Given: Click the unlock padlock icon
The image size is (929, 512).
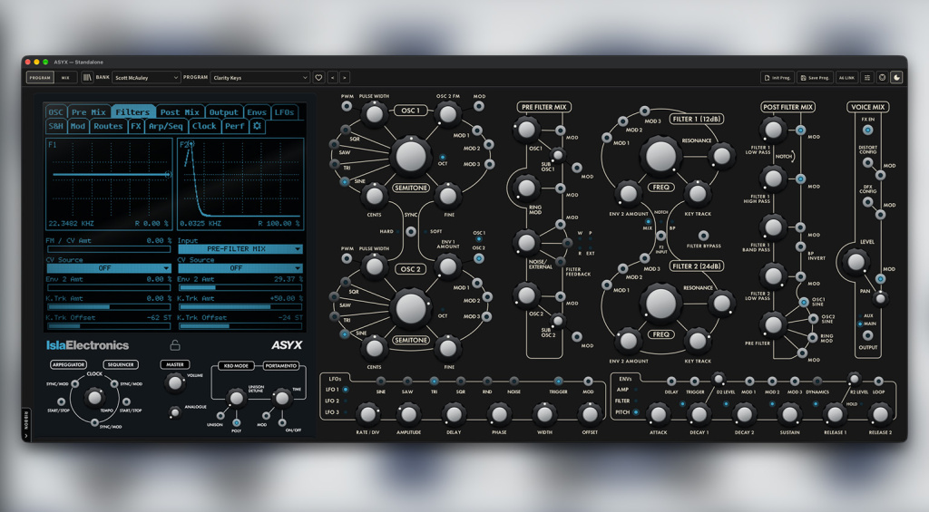Looking at the screenshot, I should (175, 345).
